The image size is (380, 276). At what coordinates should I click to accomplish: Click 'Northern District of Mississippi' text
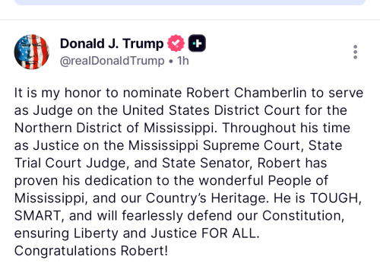pos(116,128)
